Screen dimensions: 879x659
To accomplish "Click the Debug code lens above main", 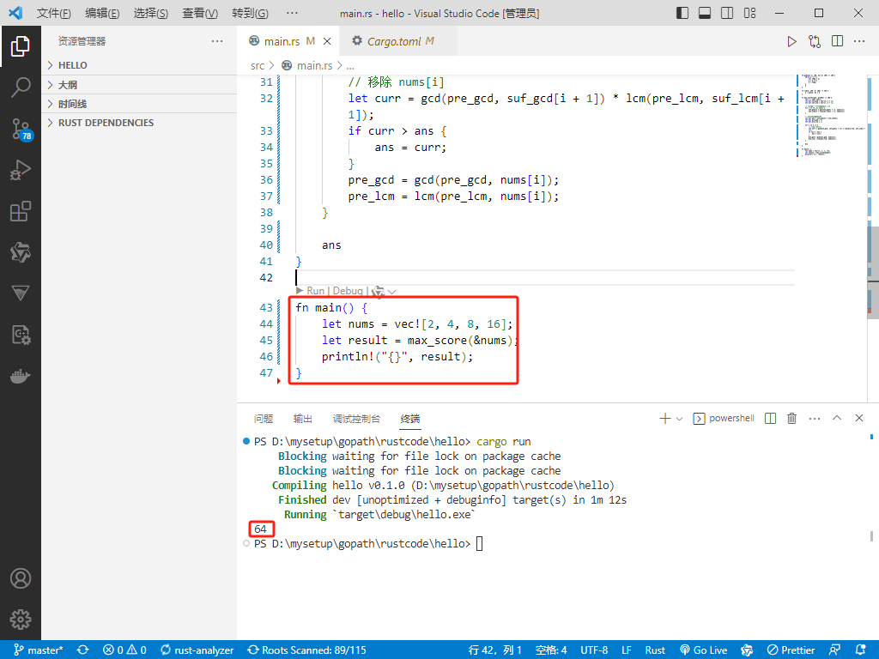I will coord(348,291).
